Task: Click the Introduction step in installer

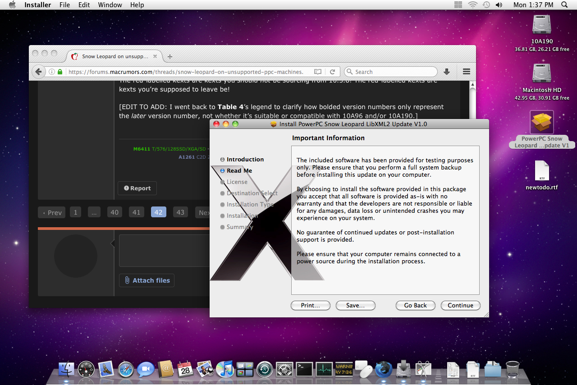Action: coord(245,159)
